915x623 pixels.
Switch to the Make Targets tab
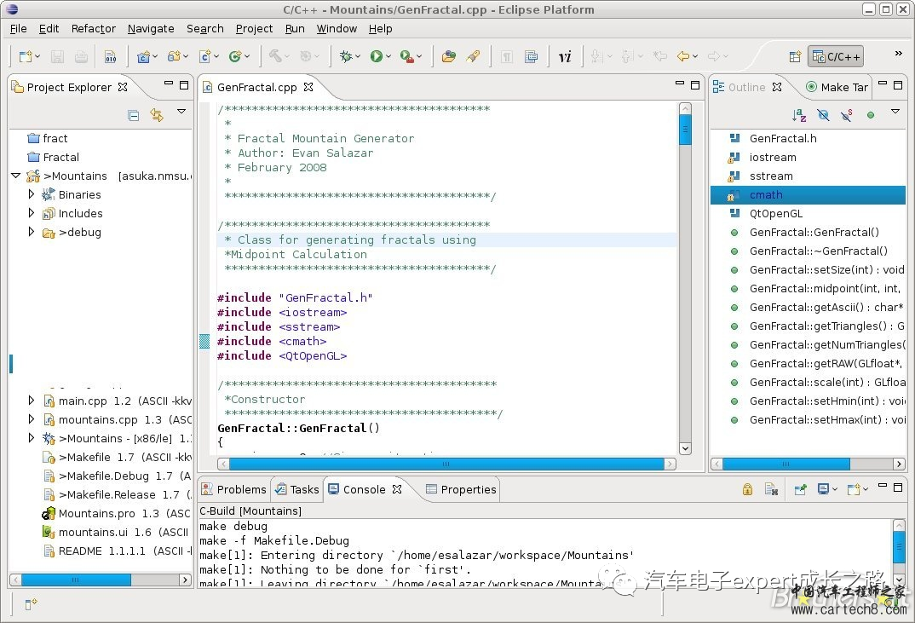click(837, 87)
